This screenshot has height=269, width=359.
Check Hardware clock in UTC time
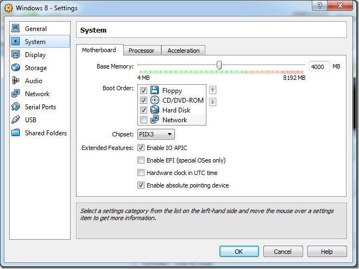141,172
